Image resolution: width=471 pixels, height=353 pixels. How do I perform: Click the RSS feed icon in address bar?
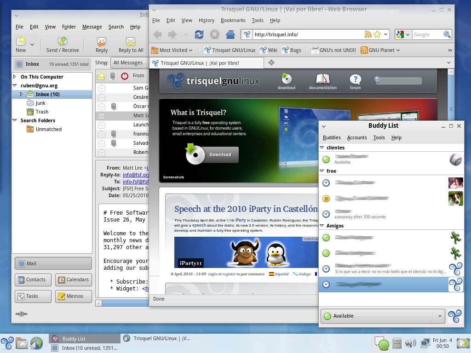tap(368, 34)
